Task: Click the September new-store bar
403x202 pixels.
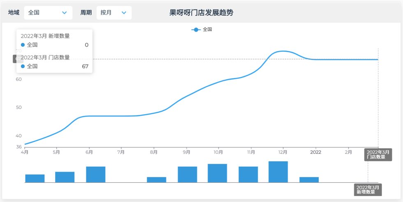Action: point(187,174)
